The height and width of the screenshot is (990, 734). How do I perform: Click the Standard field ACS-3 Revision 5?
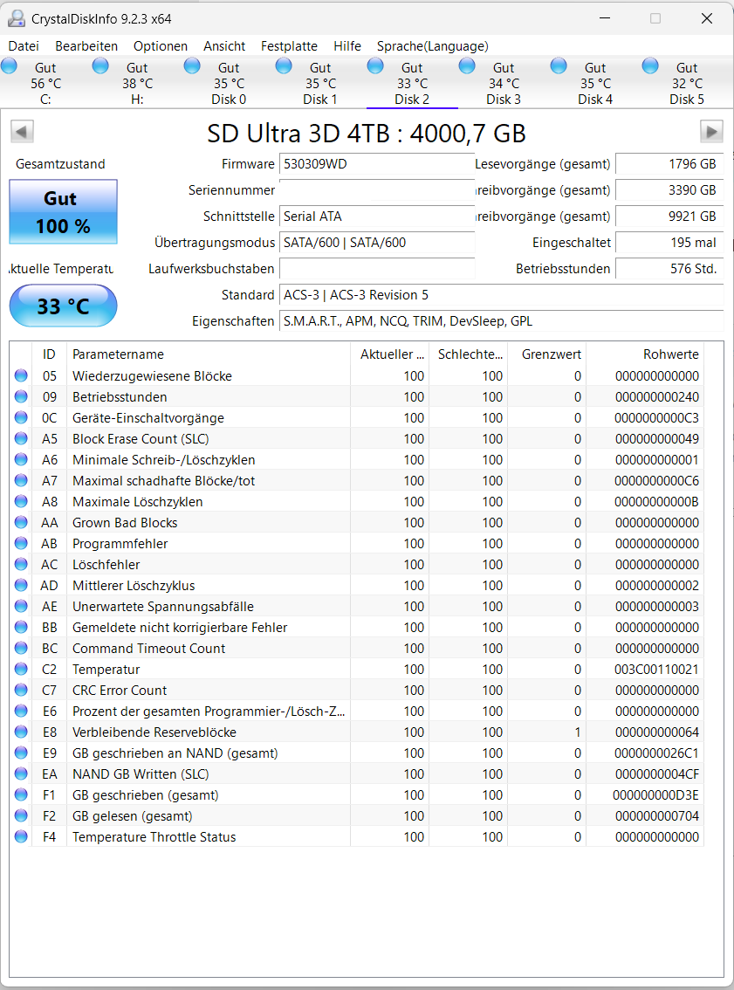point(501,295)
